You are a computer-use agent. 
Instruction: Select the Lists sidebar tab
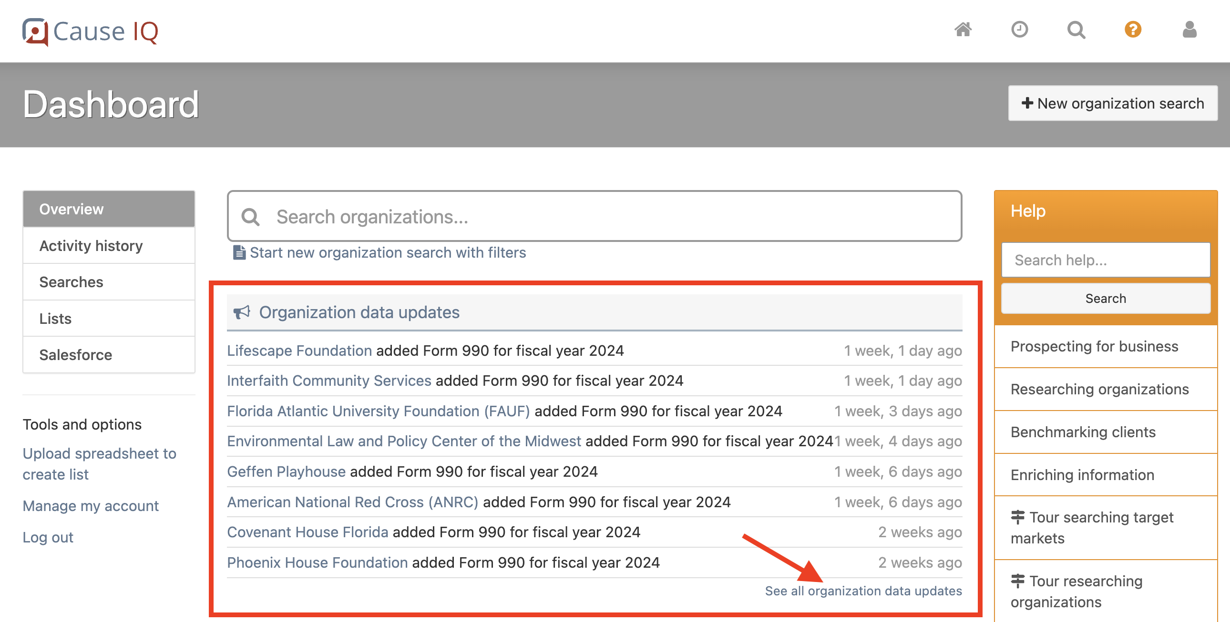[x=55, y=318]
